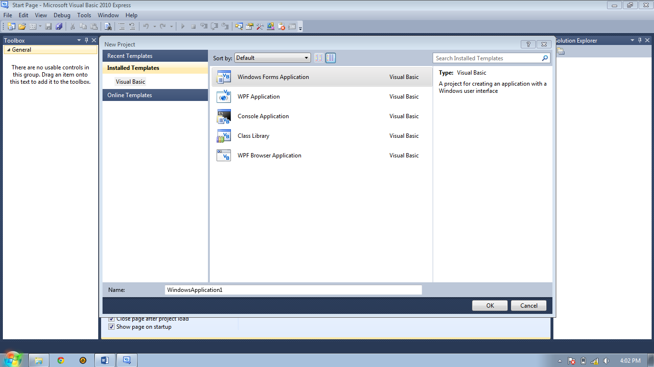Viewport: 654px width, 367px height.
Task: Click the Solution Explorer auto-hide pin
Action: pos(640,41)
